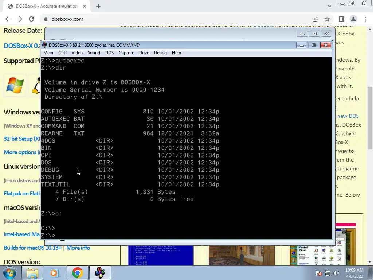This screenshot has width=373, height=280.
Task: Close the DOSBox-X browser tab
Action: (85, 6)
